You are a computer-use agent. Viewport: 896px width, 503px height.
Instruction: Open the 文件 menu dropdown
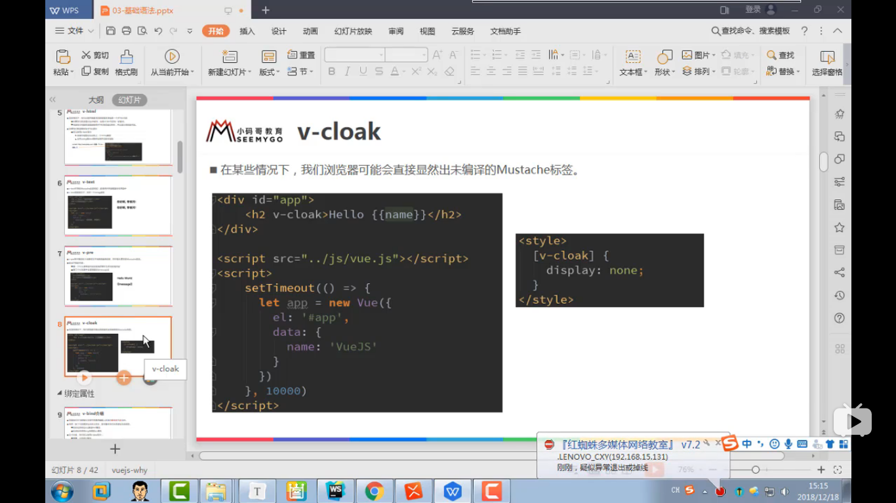point(75,31)
